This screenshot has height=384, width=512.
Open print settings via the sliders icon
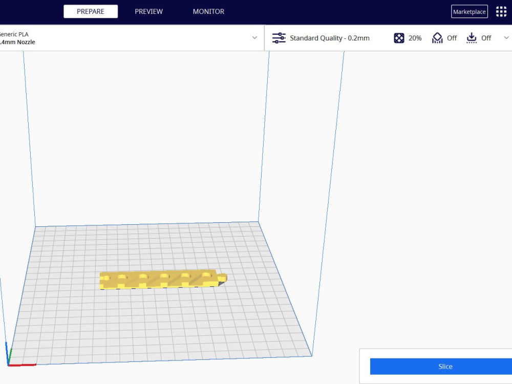tap(279, 37)
